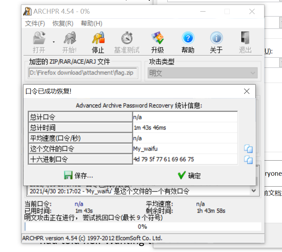Click the 总计口令 row label

80,117
